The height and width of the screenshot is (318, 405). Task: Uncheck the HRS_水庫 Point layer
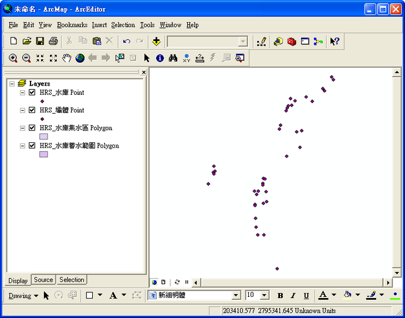point(32,93)
